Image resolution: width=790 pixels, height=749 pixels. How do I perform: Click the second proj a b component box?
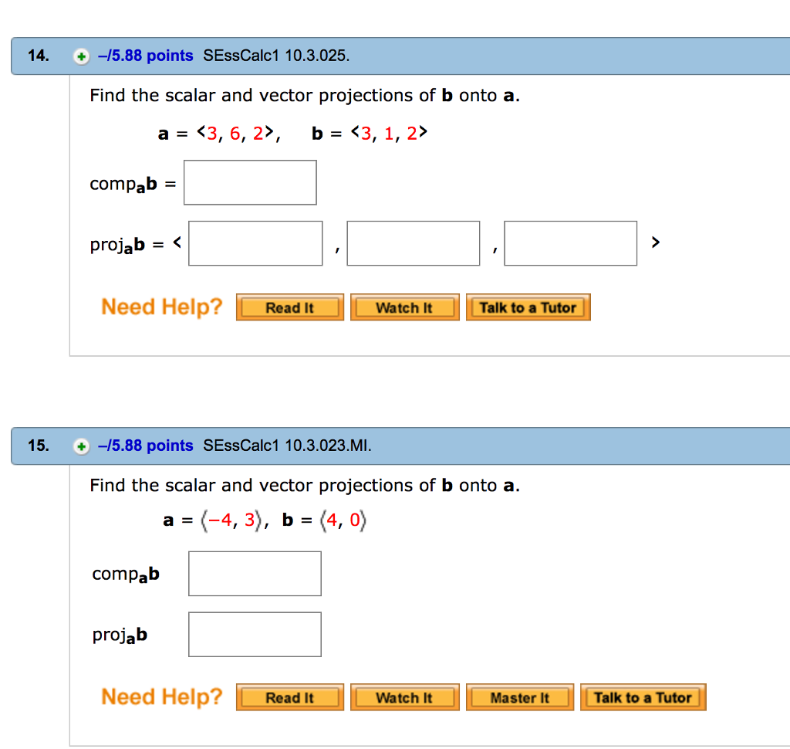pos(413,242)
